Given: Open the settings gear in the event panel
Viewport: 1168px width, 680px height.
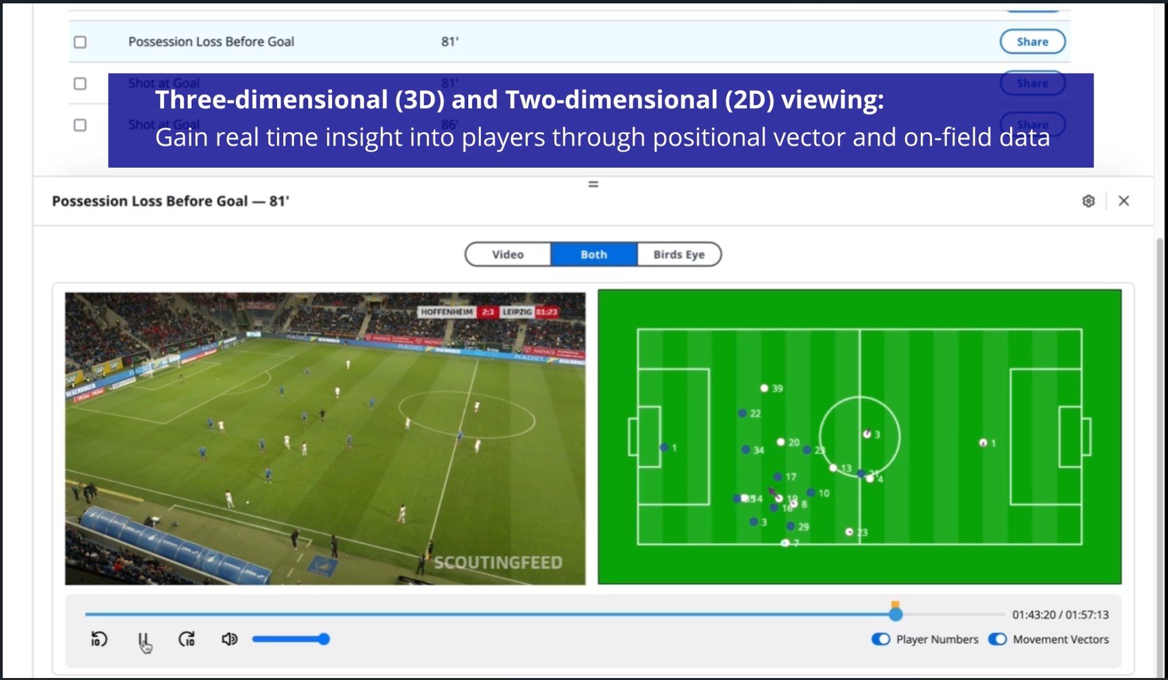Looking at the screenshot, I should pyautogui.click(x=1088, y=201).
